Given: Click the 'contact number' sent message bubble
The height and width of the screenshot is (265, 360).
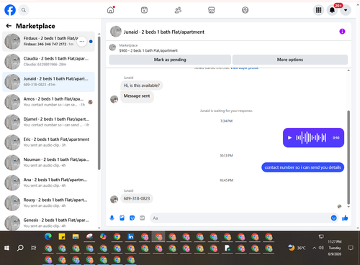Looking at the screenshot, I should (x=302, y=167).
